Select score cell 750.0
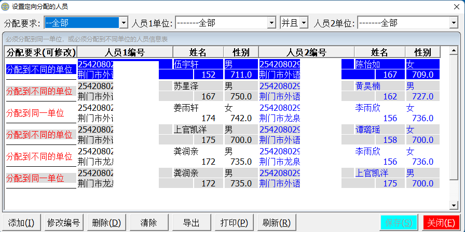Image resolution: width=465 pixels, height=232 pixels. 241,96
